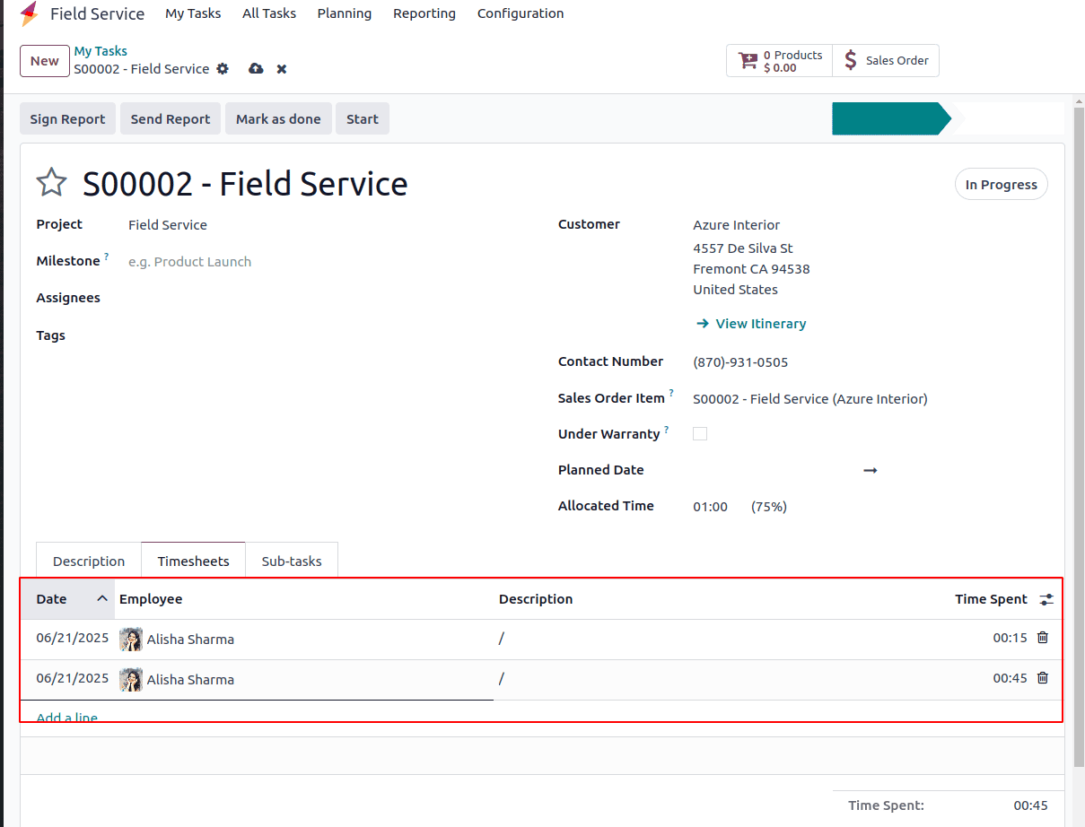Screen dimensions: 1085x827
Task: Click the star icon to favorite task
Action: pos(51,183)
